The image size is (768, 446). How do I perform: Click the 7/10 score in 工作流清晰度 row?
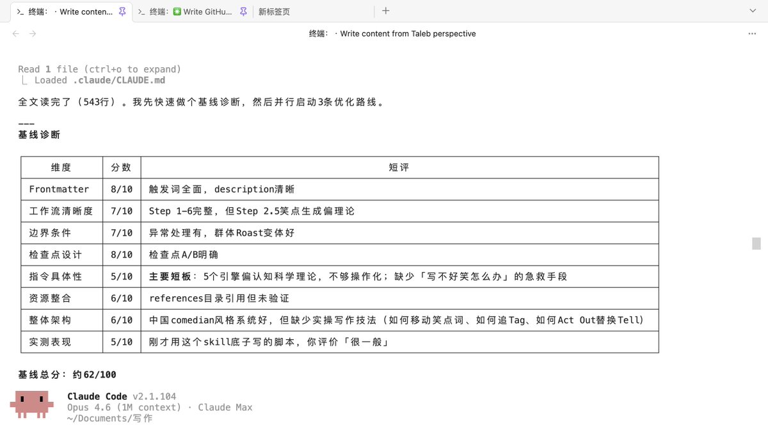(122, 211)
